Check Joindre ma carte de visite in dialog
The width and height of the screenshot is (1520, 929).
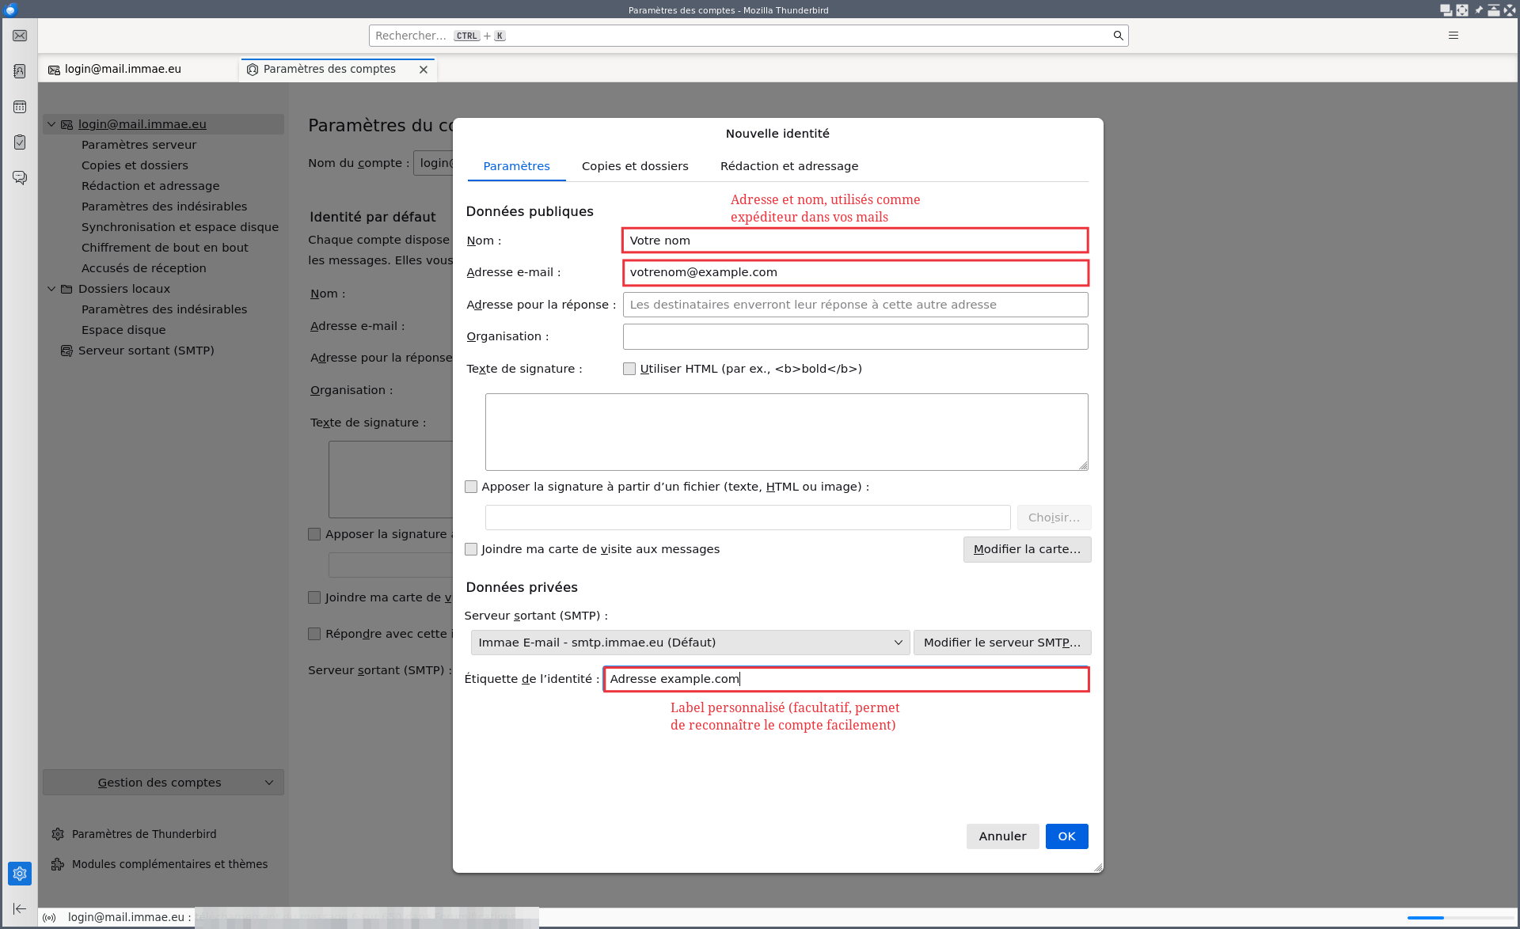click(x=471, y=549)
